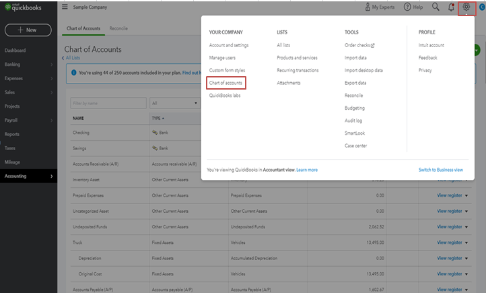Sort by the NAME column header

click(78, 118)
